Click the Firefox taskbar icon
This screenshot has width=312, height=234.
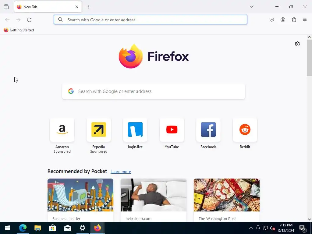(x=97, y=228)
